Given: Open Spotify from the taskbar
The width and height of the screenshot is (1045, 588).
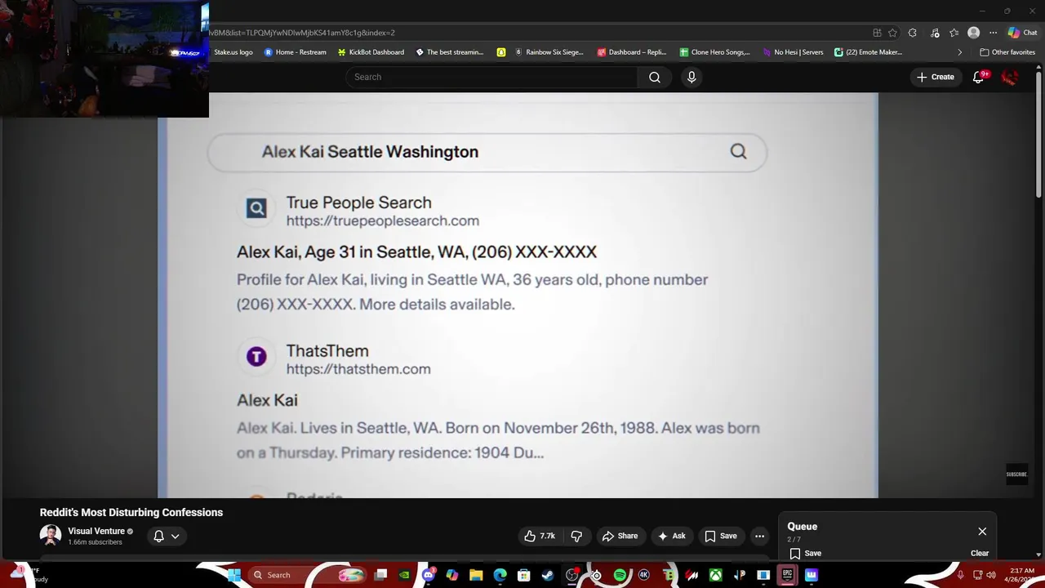Looking at the screenshot, I should (x=620, y=575).
